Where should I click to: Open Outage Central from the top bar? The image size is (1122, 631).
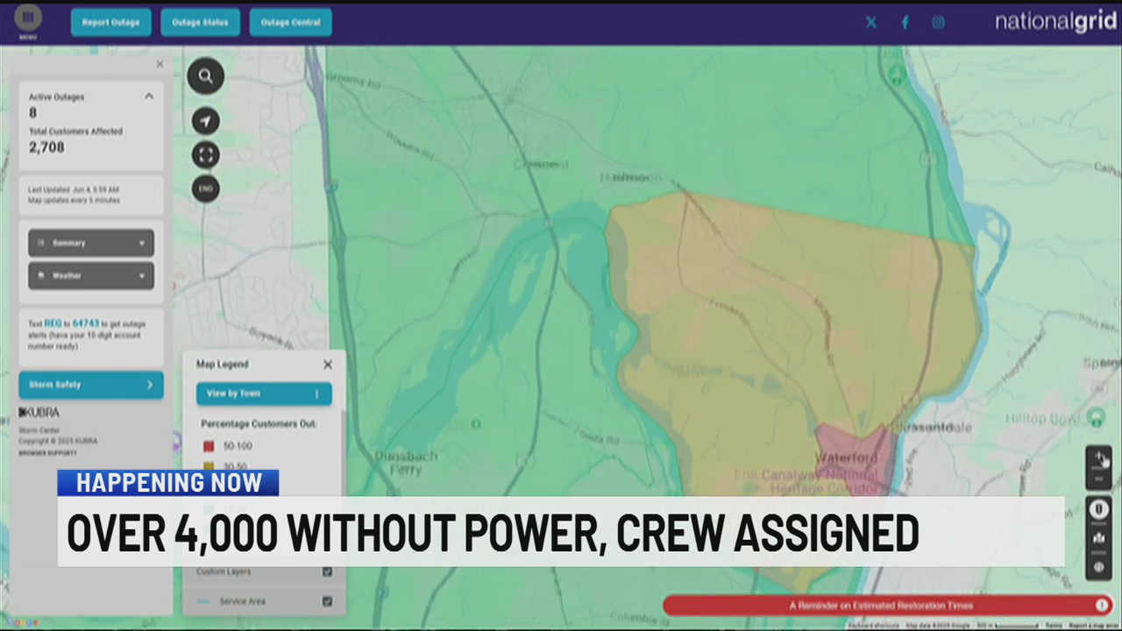point(290,22)
